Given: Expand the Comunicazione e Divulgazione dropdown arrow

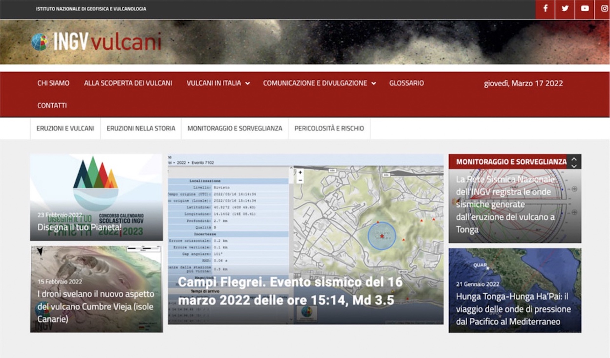Looking at the screenshot, I should (374, 84).
